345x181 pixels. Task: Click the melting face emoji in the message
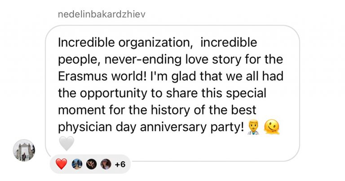tap(271, 127)
